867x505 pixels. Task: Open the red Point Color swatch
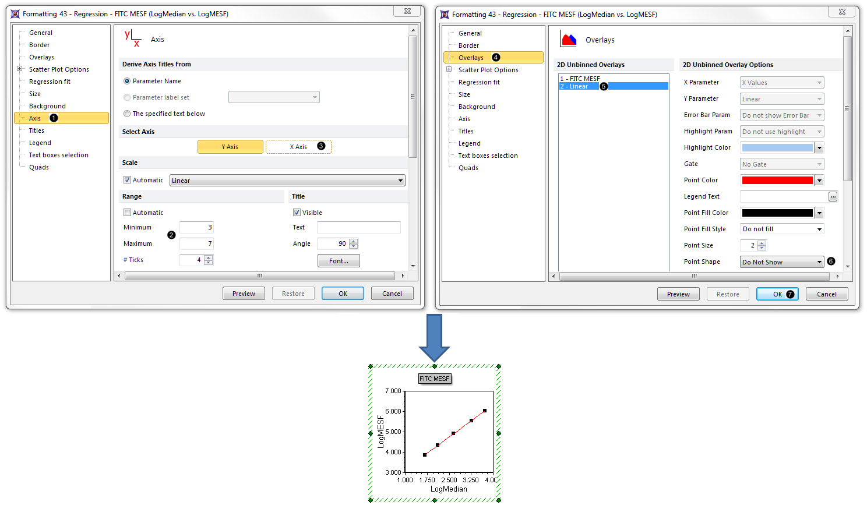click(x=777, y=181)
